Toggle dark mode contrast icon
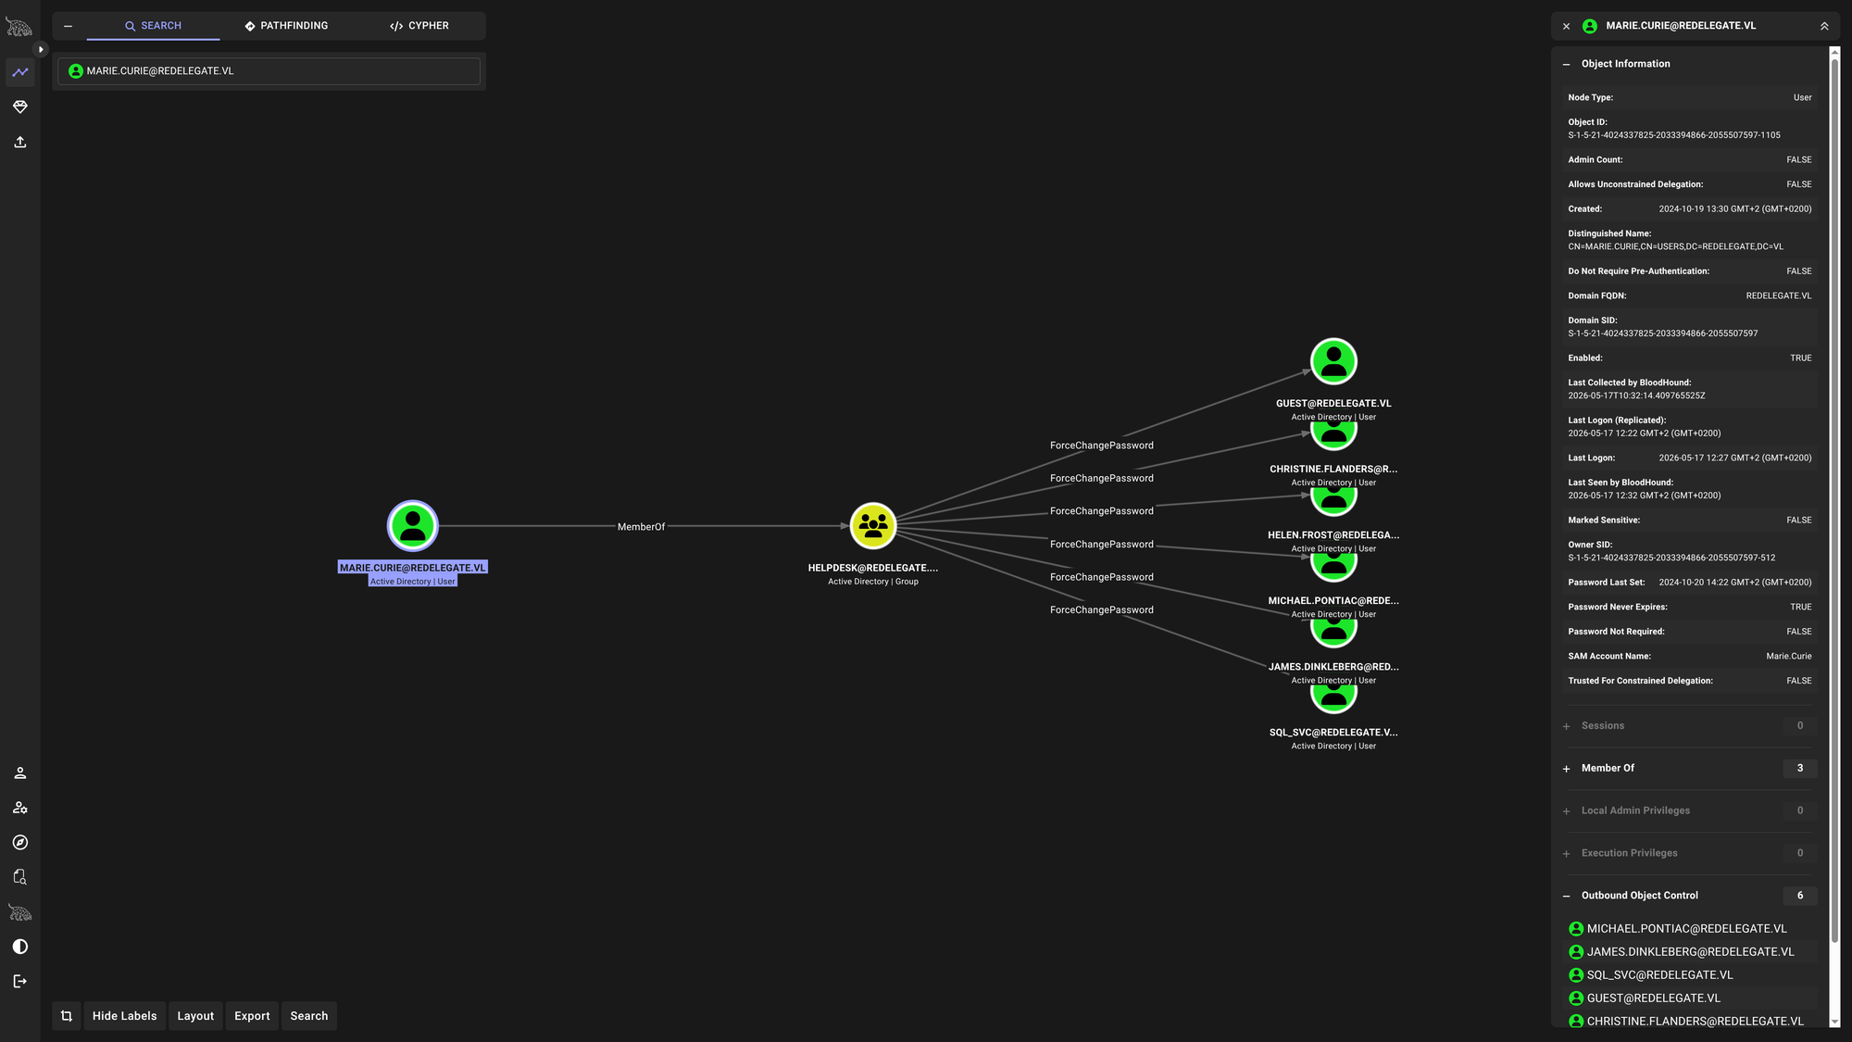The image size is (1852, 1042). click(x=20, y=947)
